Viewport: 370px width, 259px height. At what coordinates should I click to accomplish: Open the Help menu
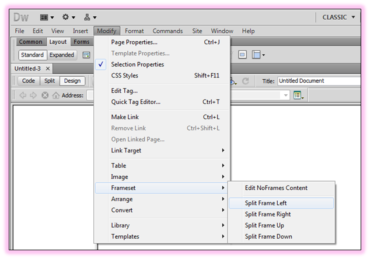coord(248,31)
